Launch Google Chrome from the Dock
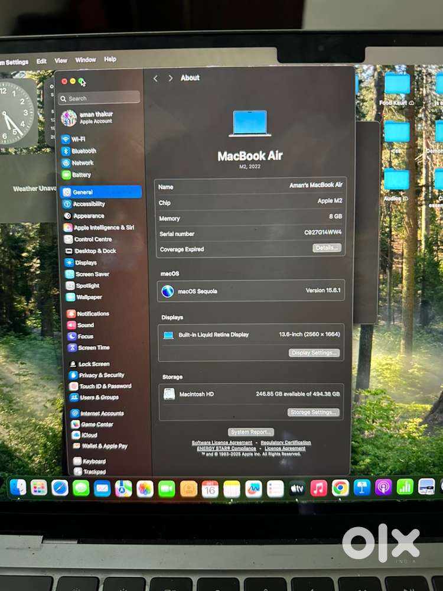 [340, 488]
